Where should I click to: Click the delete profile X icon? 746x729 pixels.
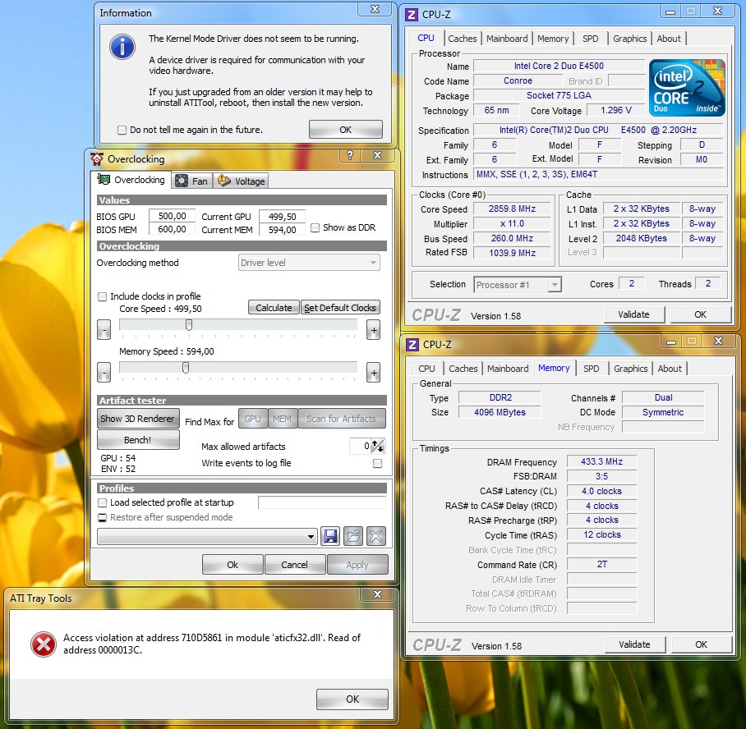[375, 536]
